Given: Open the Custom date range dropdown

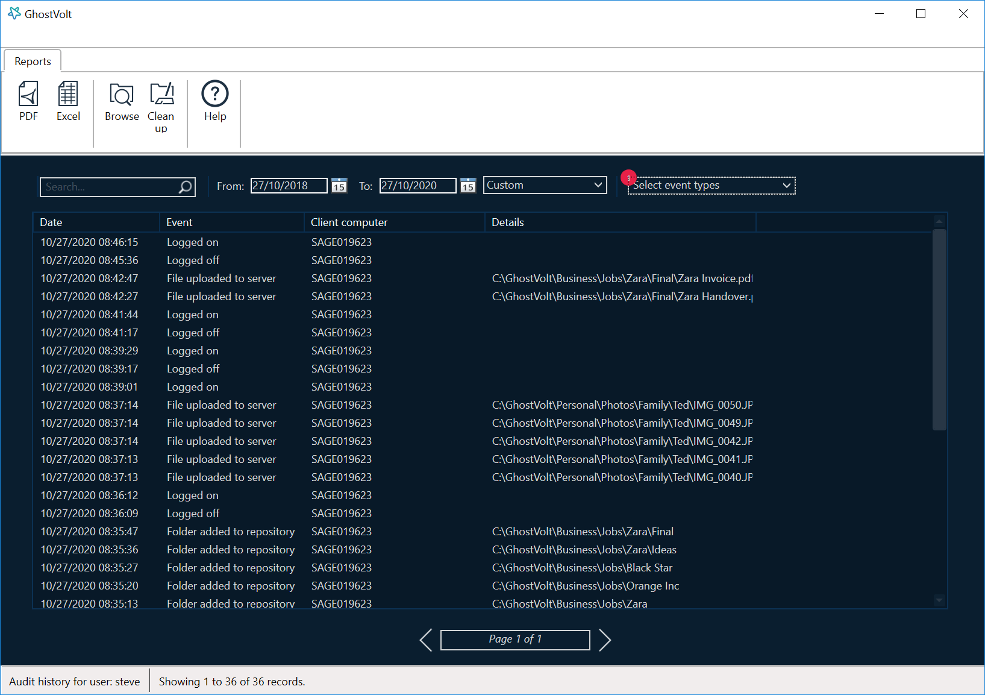Looking at the screenshot, I should click(x=545, y=185).
